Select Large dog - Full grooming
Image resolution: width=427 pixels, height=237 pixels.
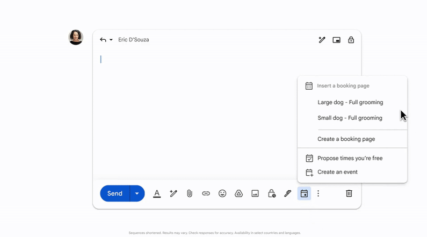(352, 103)
